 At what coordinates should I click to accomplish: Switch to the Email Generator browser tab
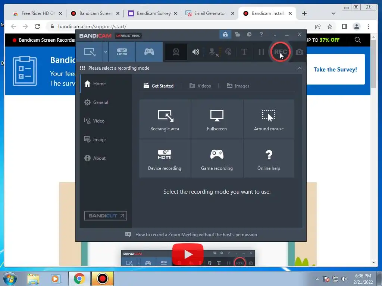(x=210, y=13)
